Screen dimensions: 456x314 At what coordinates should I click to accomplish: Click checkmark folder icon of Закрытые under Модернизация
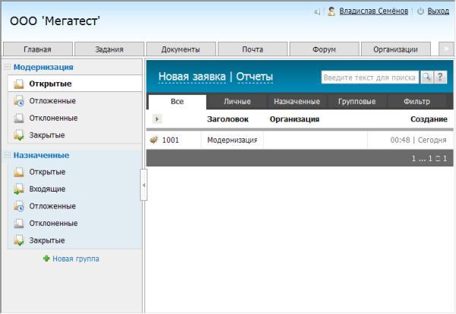(x=19, y=135)
